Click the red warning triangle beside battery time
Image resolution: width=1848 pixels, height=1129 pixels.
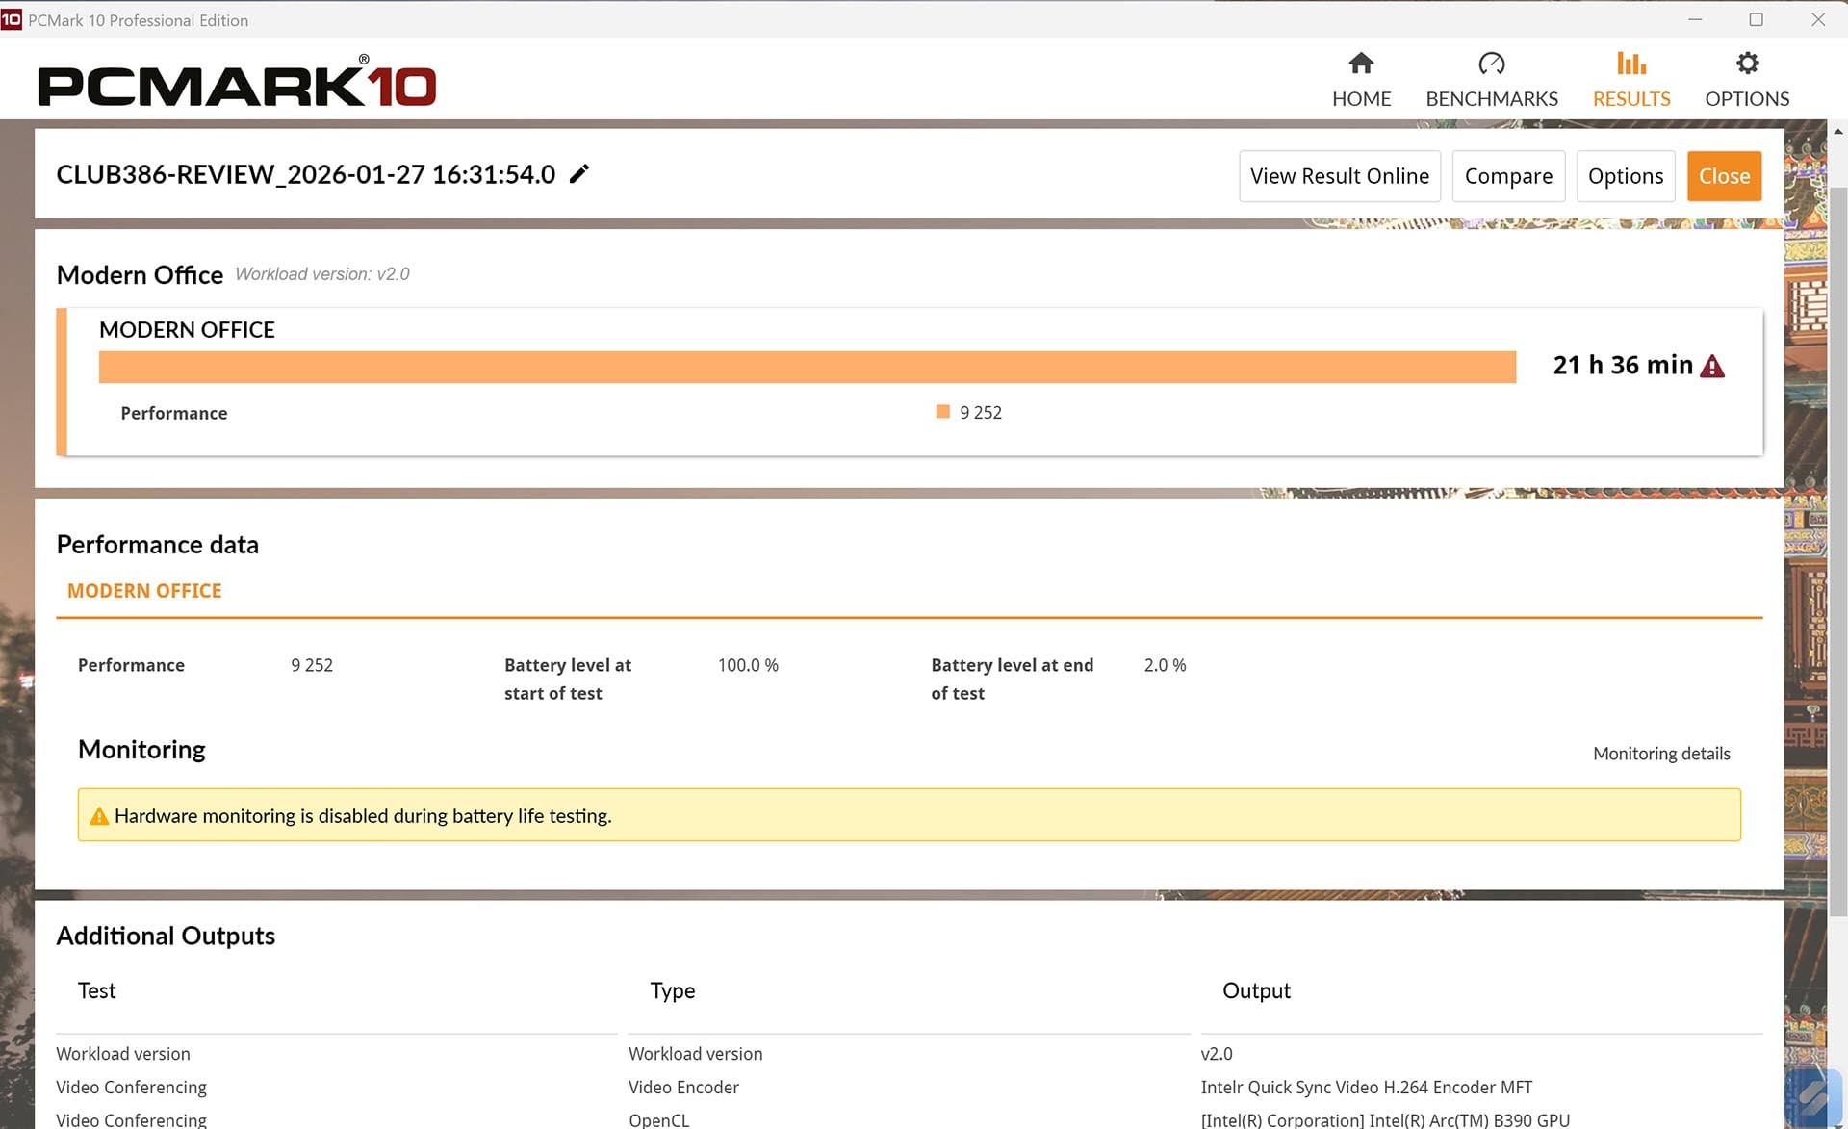coord(1712,367)
